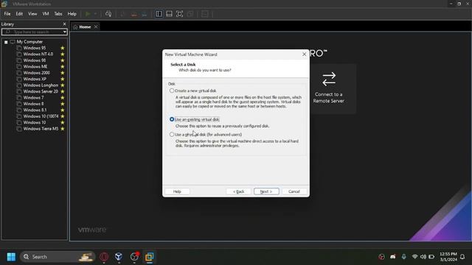Click the VM icon next to Windows 2000
The width and height of the screenshot is (472, 265).
pos(19,73)
